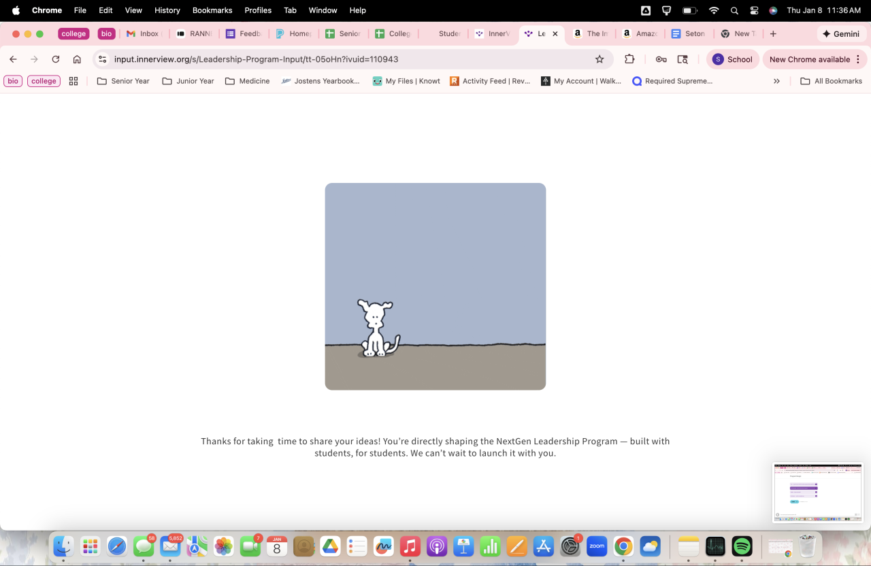Launch Safari from the Dock
871x566 pixels.
click(x=116, y=546)
